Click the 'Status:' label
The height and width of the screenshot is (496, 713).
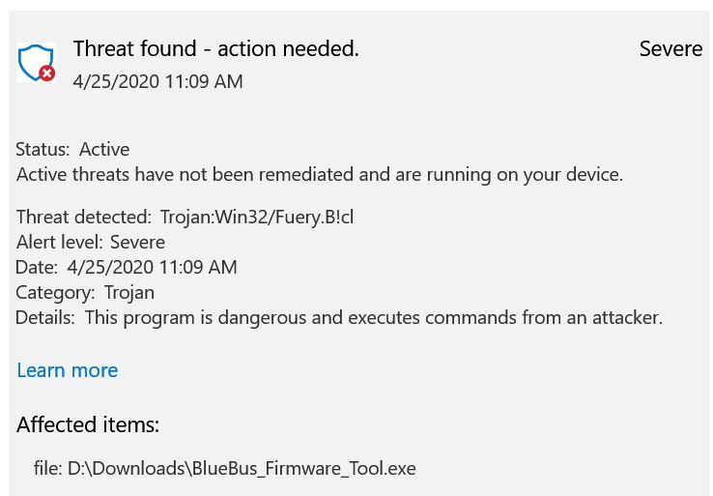coord(43,149)
